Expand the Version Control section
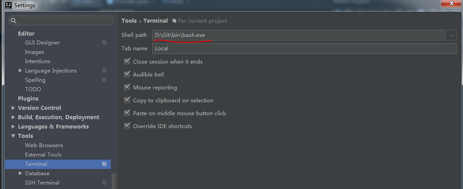 (13, 108)
